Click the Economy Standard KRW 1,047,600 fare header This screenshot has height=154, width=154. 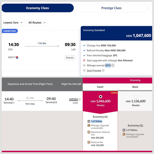[117, 33]
